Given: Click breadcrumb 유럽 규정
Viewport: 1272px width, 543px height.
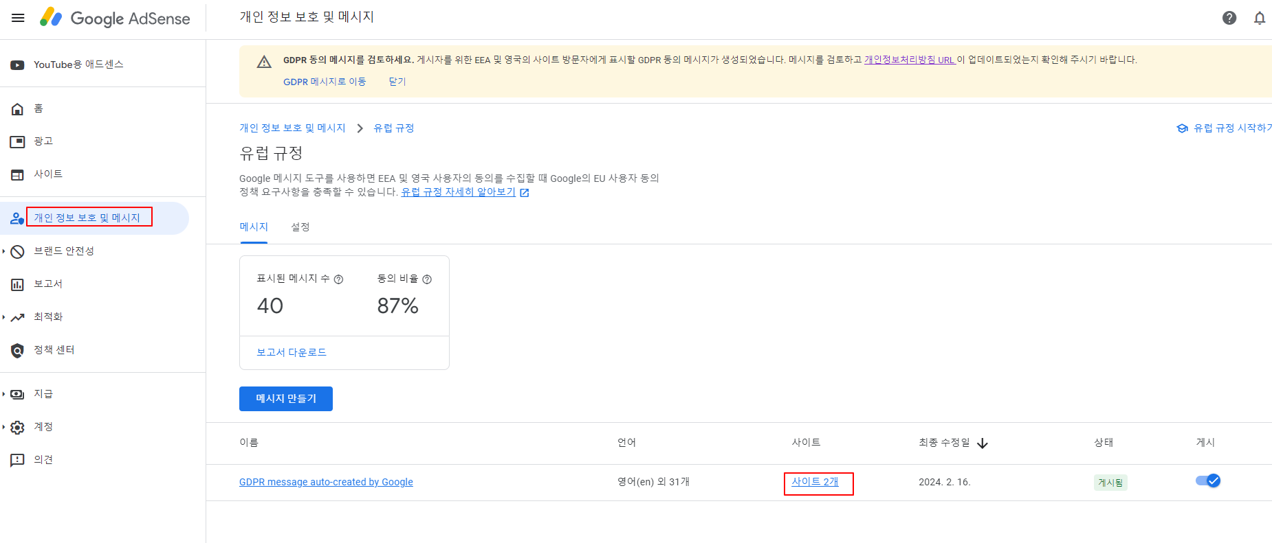Looking at the screenshot, I should [394, 128].
